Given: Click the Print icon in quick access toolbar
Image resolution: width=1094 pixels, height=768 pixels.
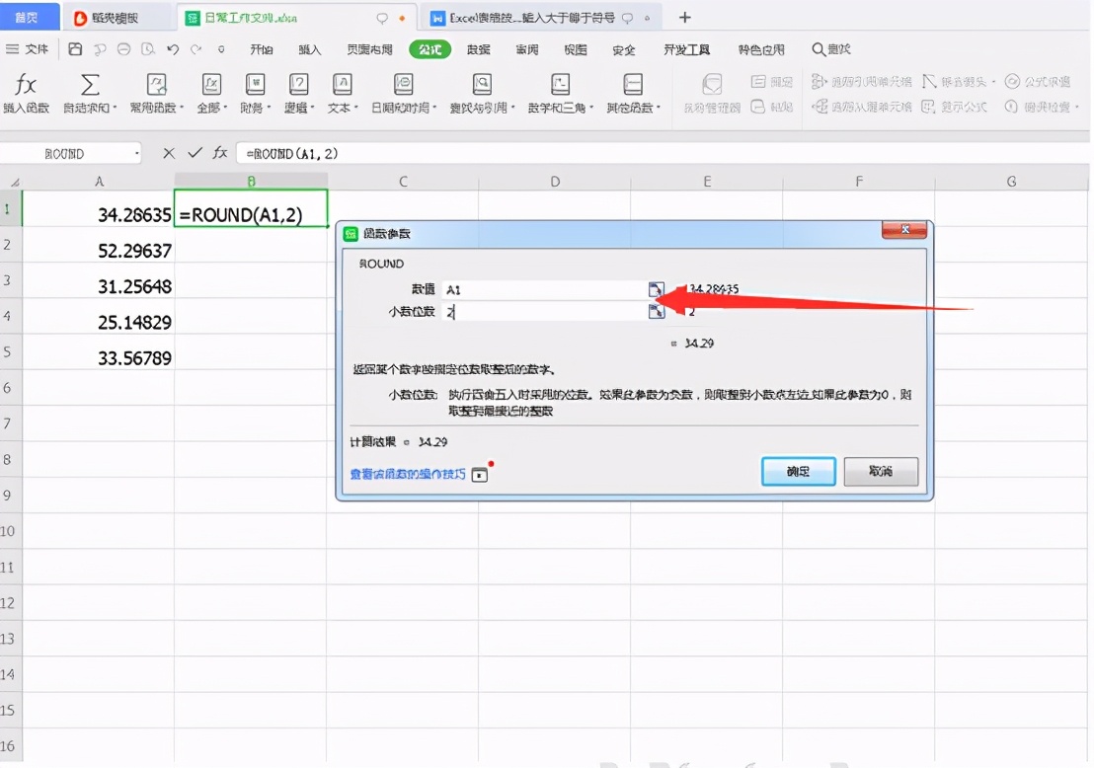Looking at the screenshot, I should pyautogui.click(x=123, y=48).
